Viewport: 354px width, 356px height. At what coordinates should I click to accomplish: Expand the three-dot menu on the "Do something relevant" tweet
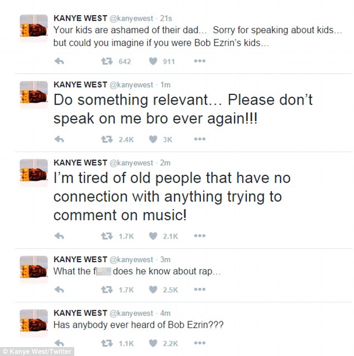(x=199, y=139)
